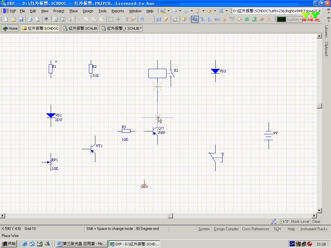Switch to the Home tab
The width and height of the screenshot is (331, 248).
tap(10, 28)
